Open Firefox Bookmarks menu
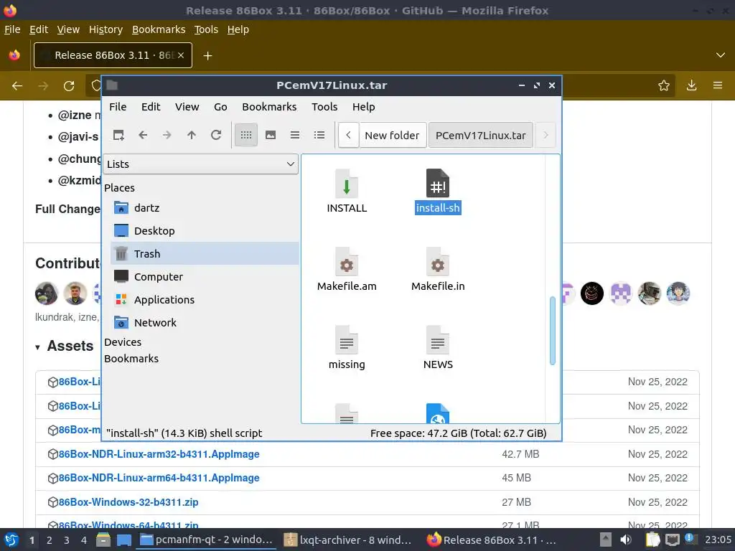 click(159, 29)
